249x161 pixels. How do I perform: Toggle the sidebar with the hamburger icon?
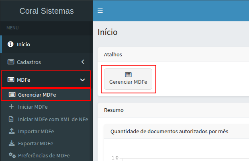coord(100,11)
